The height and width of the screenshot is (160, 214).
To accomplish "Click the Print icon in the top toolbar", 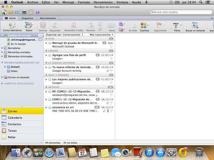I will [24, 12].
